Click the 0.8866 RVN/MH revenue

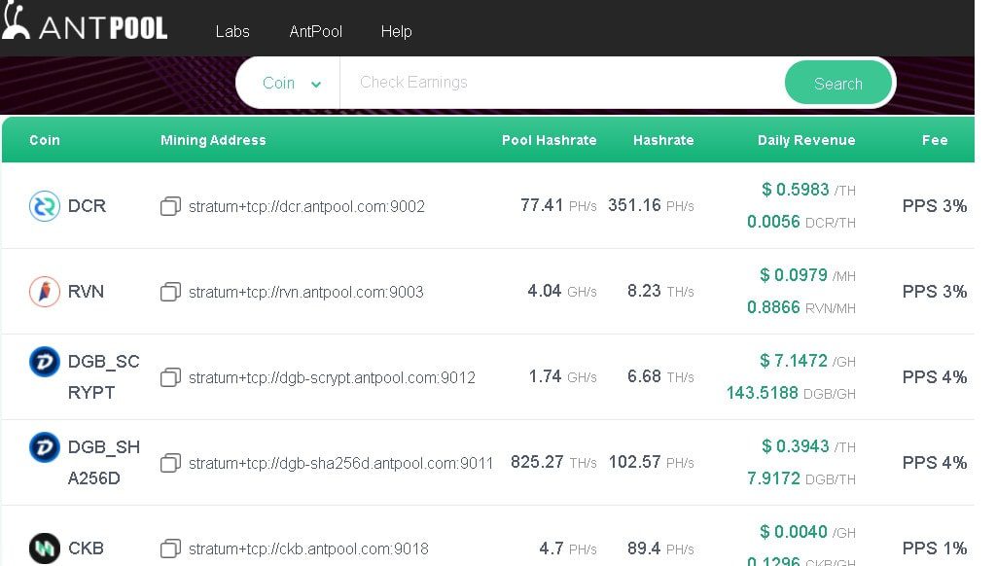(x=801, y=307)
